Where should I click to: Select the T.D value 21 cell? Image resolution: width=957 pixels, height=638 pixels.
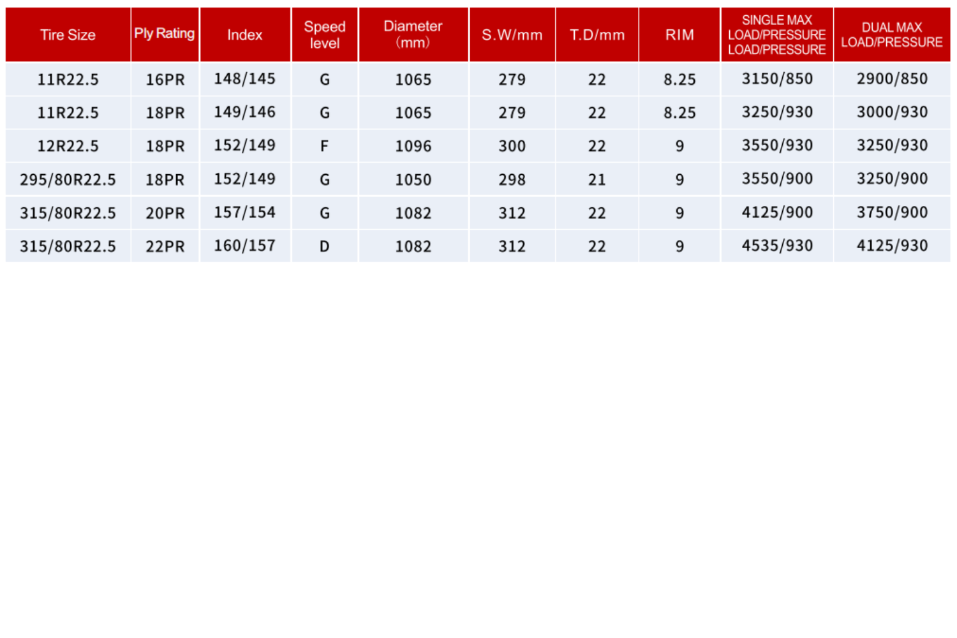pyautogui.click(x=597, y=180)
